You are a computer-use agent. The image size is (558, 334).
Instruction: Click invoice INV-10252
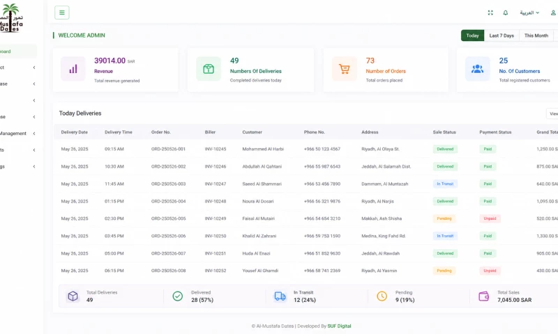[x=216, y=271]
